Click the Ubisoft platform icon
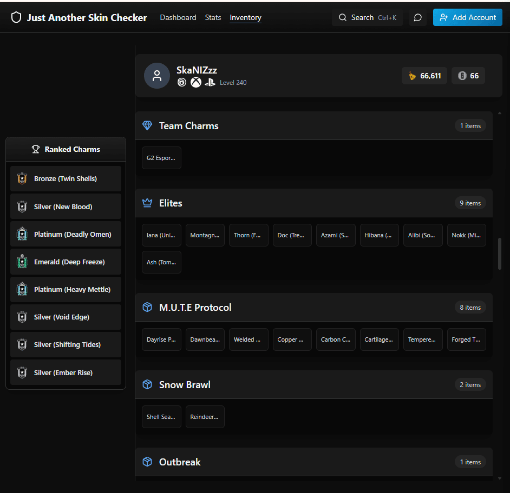 [182, 83]
